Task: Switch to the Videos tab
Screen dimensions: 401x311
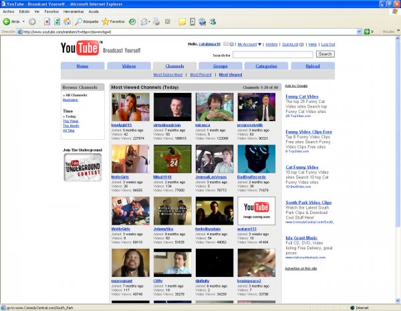Action: coord(128,66)
